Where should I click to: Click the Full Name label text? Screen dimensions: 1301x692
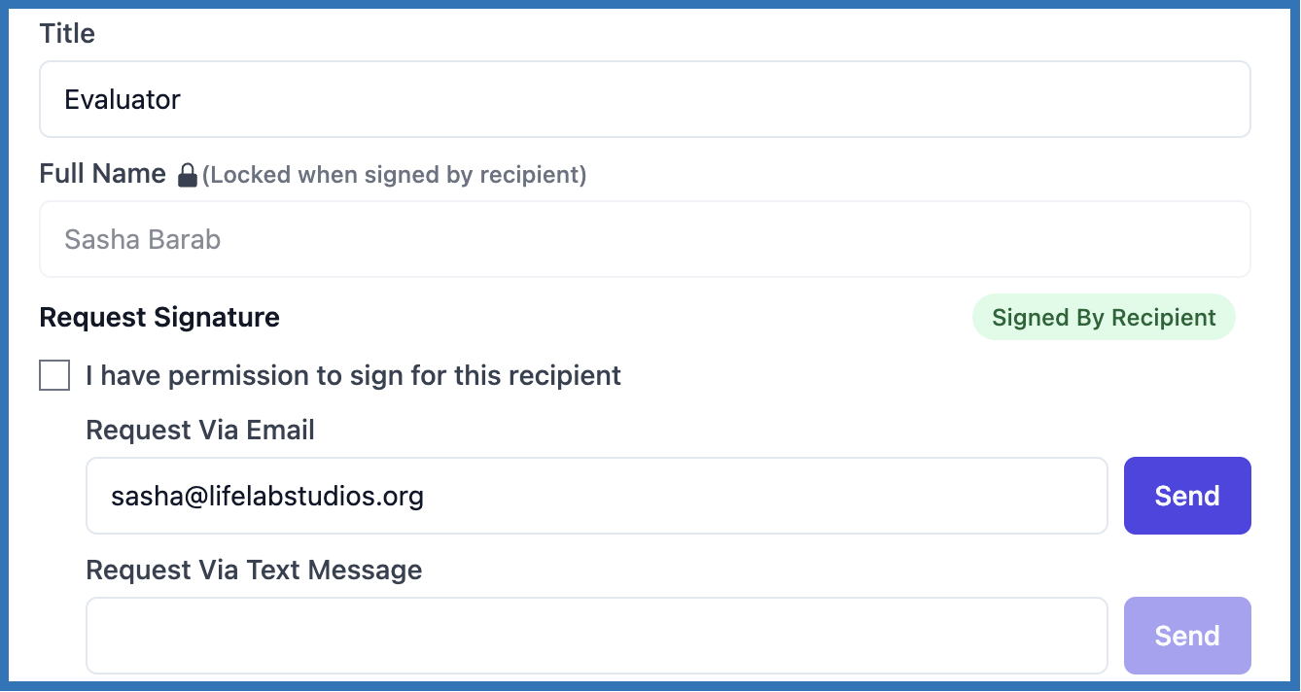click(x=102, y=173)
